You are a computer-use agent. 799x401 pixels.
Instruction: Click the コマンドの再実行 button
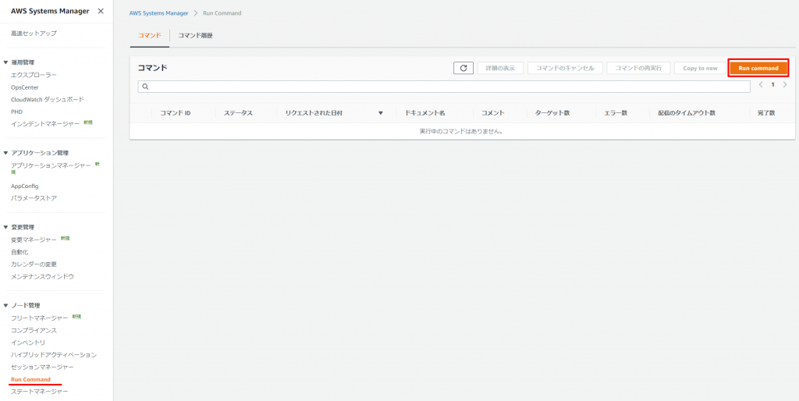pyautogui.click(x=638, y=68)
